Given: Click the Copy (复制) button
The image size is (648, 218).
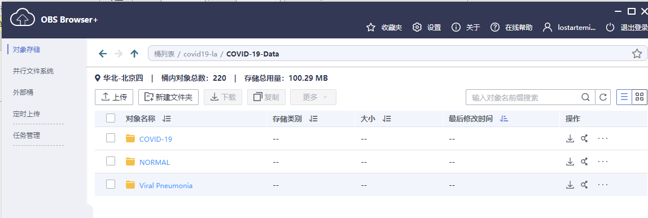Looking at the screenshot, I should 266,97.
